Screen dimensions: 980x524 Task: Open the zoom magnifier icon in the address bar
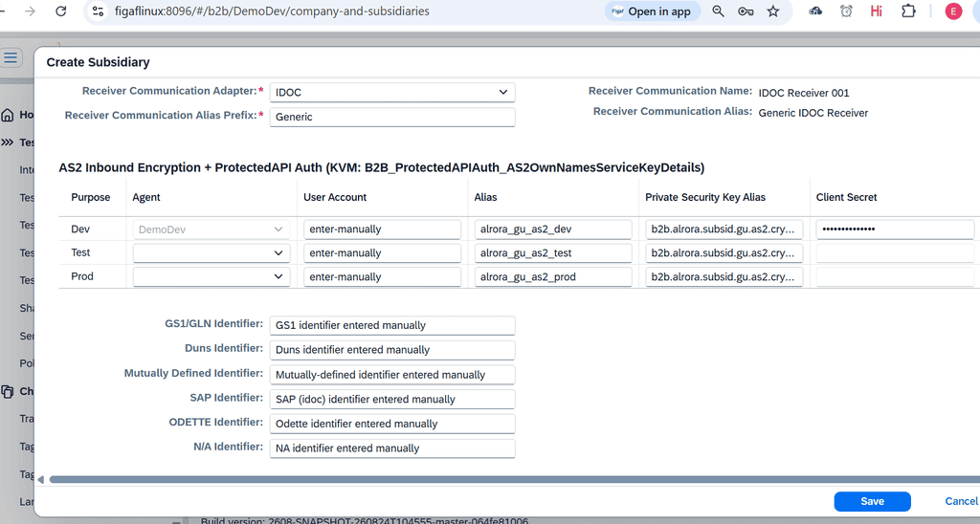click(718, 11)
